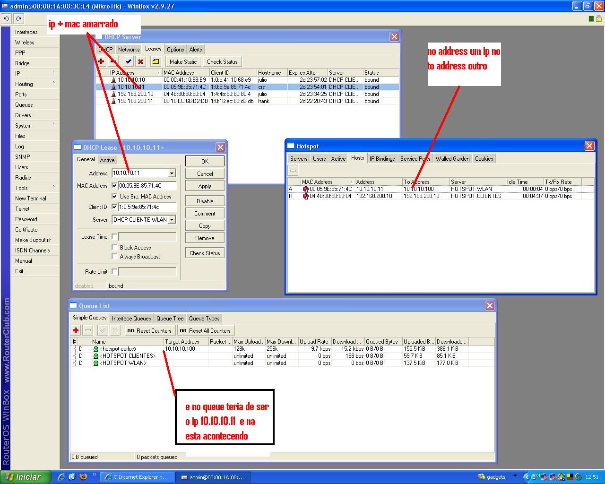Select the <HOTSPOT CLIENTES> queue row
The image size is (605, 484).
282,356
